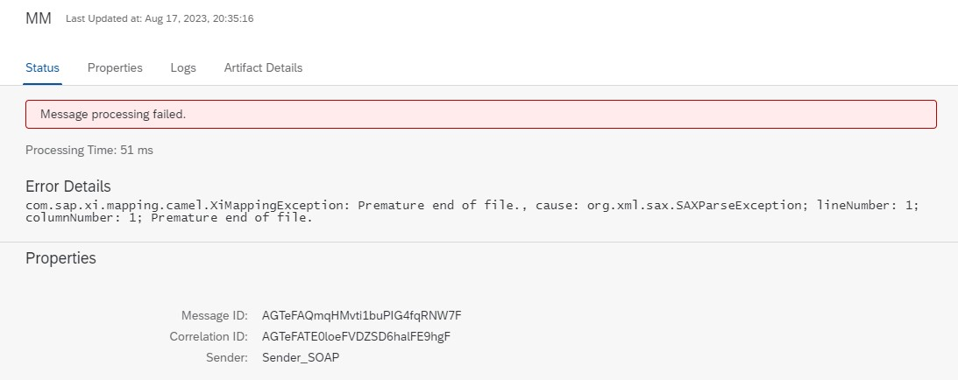958x380 pixels.
Task: Click the XiMappingException error text line
Action: point(472,205)
